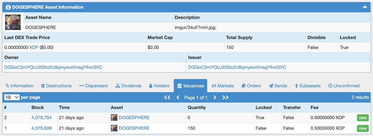View issuance details for block 4,078,699
This screenshot has height=136, width=373.
point(363,128)
